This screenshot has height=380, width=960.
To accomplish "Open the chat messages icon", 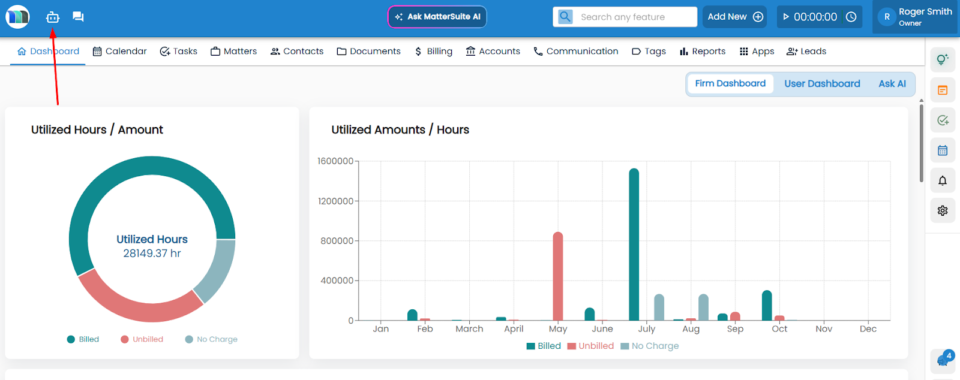I will tap(78, 17).
